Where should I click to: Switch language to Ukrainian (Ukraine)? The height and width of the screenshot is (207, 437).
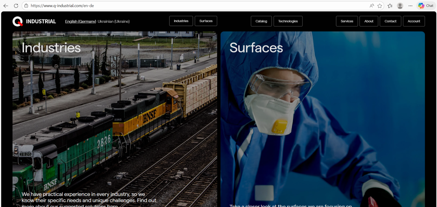pyautogui.click(x=114, y=21)
